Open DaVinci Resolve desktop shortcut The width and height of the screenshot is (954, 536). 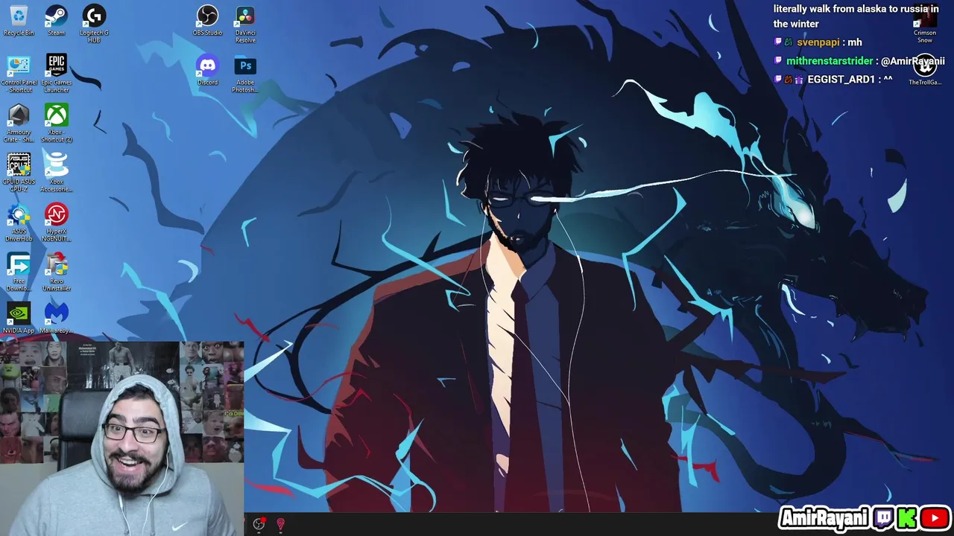(x=245, y=24)
